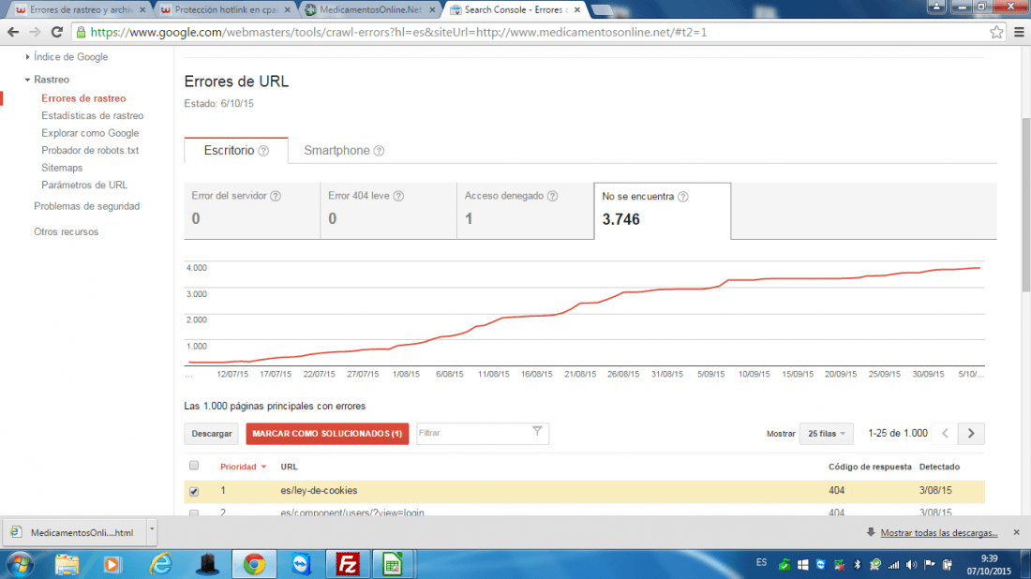The height and width of the screenshot is (579, 1031).
Task: Click Marcar como solucionados button
Action: click(x=327, y=434)
